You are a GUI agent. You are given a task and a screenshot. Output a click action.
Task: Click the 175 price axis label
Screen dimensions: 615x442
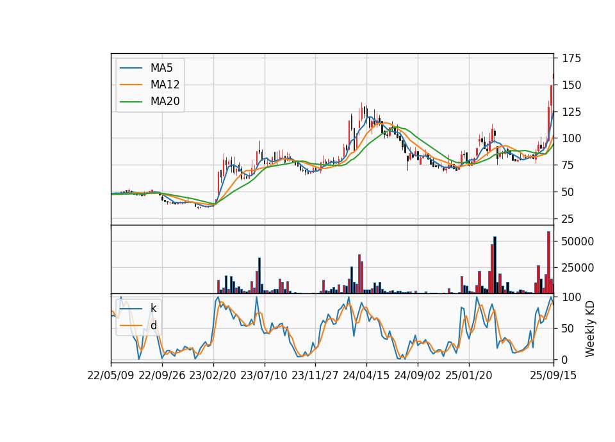point(571,58)
